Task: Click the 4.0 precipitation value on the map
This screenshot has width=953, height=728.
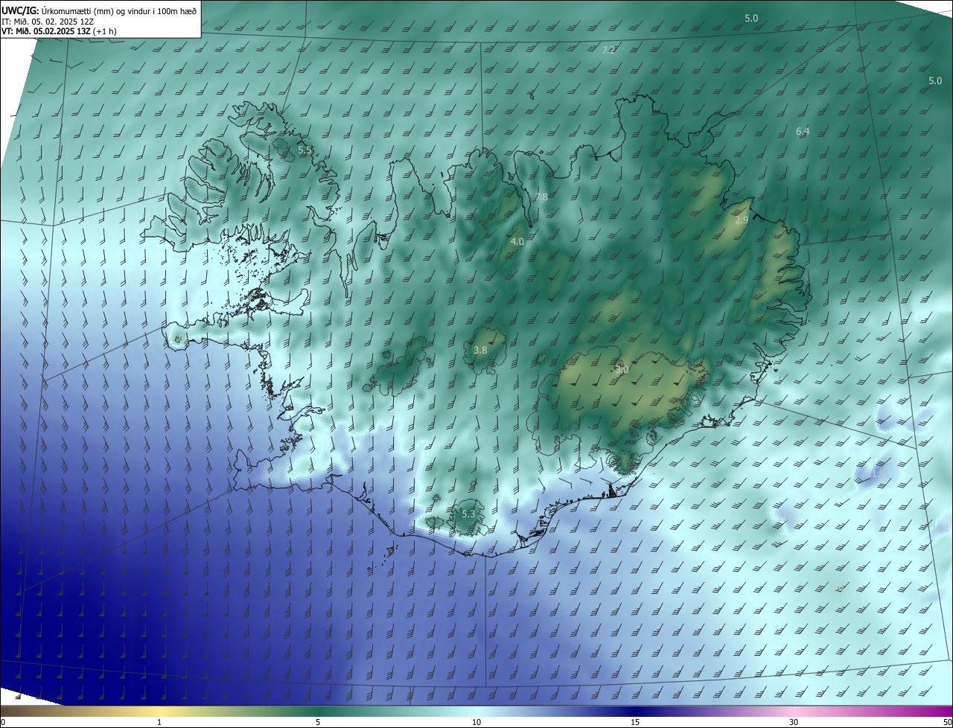Action: click(x=517, y=242)
